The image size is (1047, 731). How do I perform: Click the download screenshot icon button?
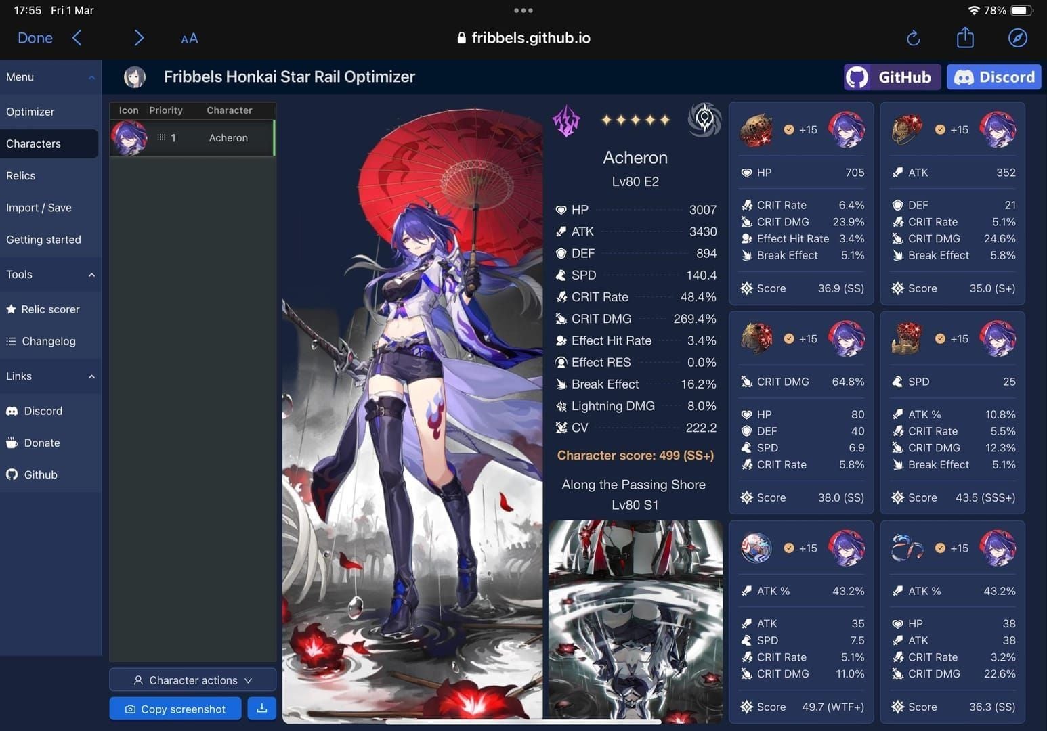[262, 709]
